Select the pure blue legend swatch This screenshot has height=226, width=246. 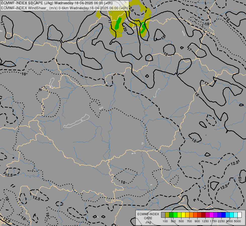tap(223, 215)
